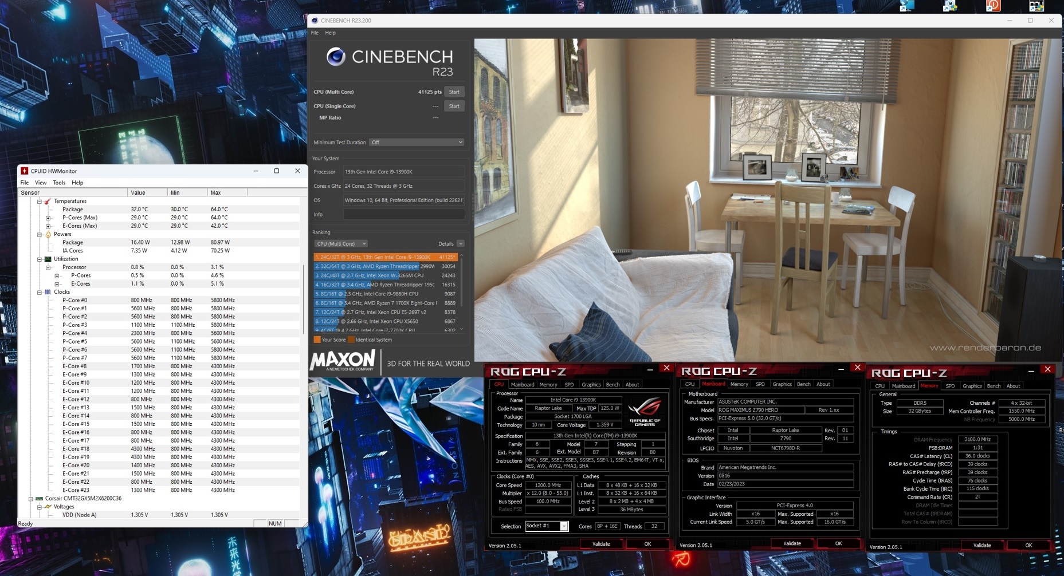Click the Max column header
This screenshot has width=1064, height=576.
227,193
